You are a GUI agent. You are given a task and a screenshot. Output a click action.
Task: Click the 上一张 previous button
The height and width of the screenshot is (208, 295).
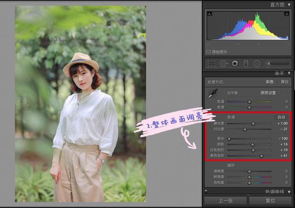click(x=226, y=200)
